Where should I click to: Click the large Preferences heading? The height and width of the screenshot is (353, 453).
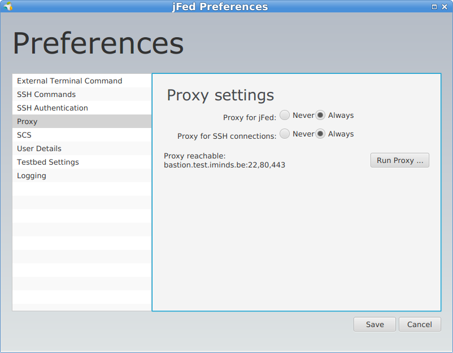pos(98,43)
